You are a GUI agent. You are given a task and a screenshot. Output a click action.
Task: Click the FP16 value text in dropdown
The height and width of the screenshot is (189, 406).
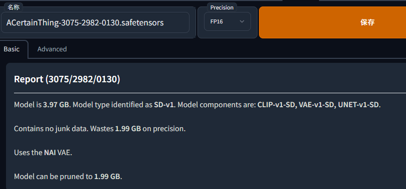click(x=216, y=21)
